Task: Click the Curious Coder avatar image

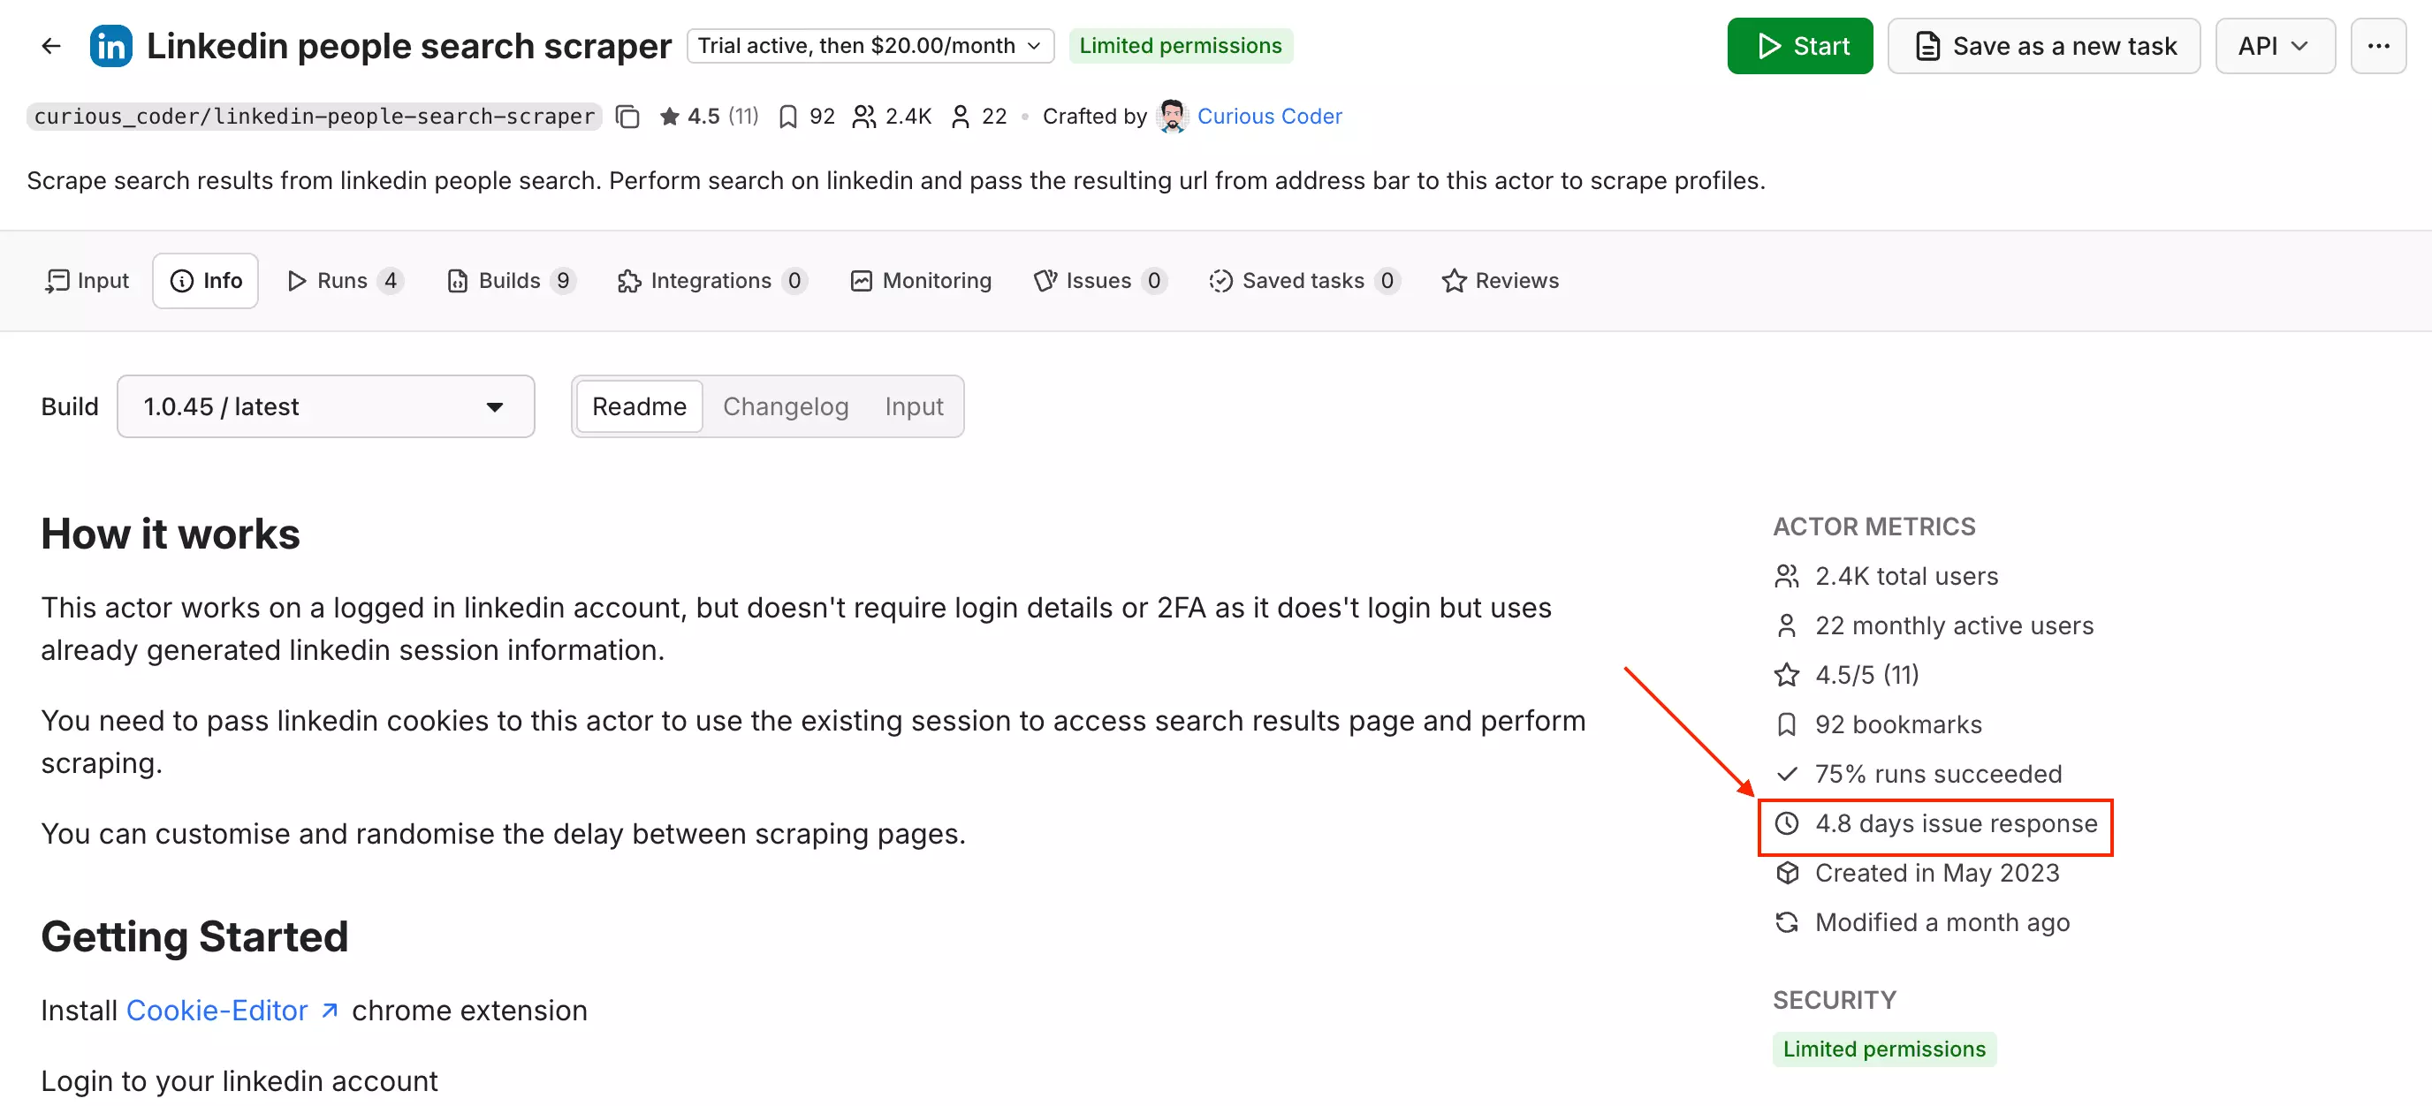Action: 1172,116
